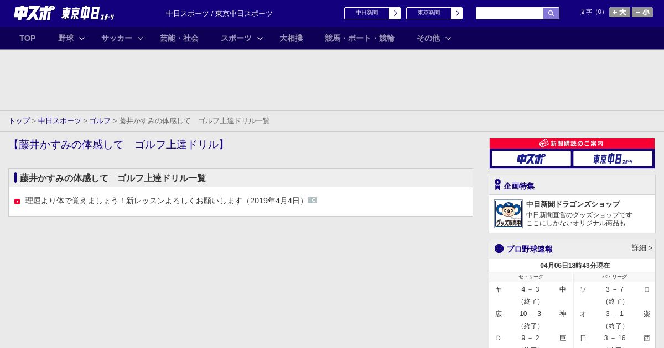Click the 東京中日スポーツ subscription banner button
Screen dimensions: 664x348
coord(613,159)
